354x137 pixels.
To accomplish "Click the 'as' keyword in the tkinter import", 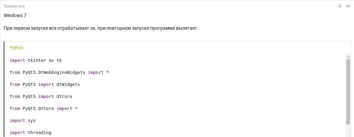I will click(51, 60).
